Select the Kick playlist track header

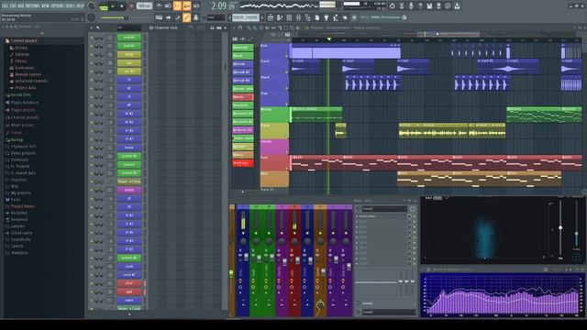274,50
